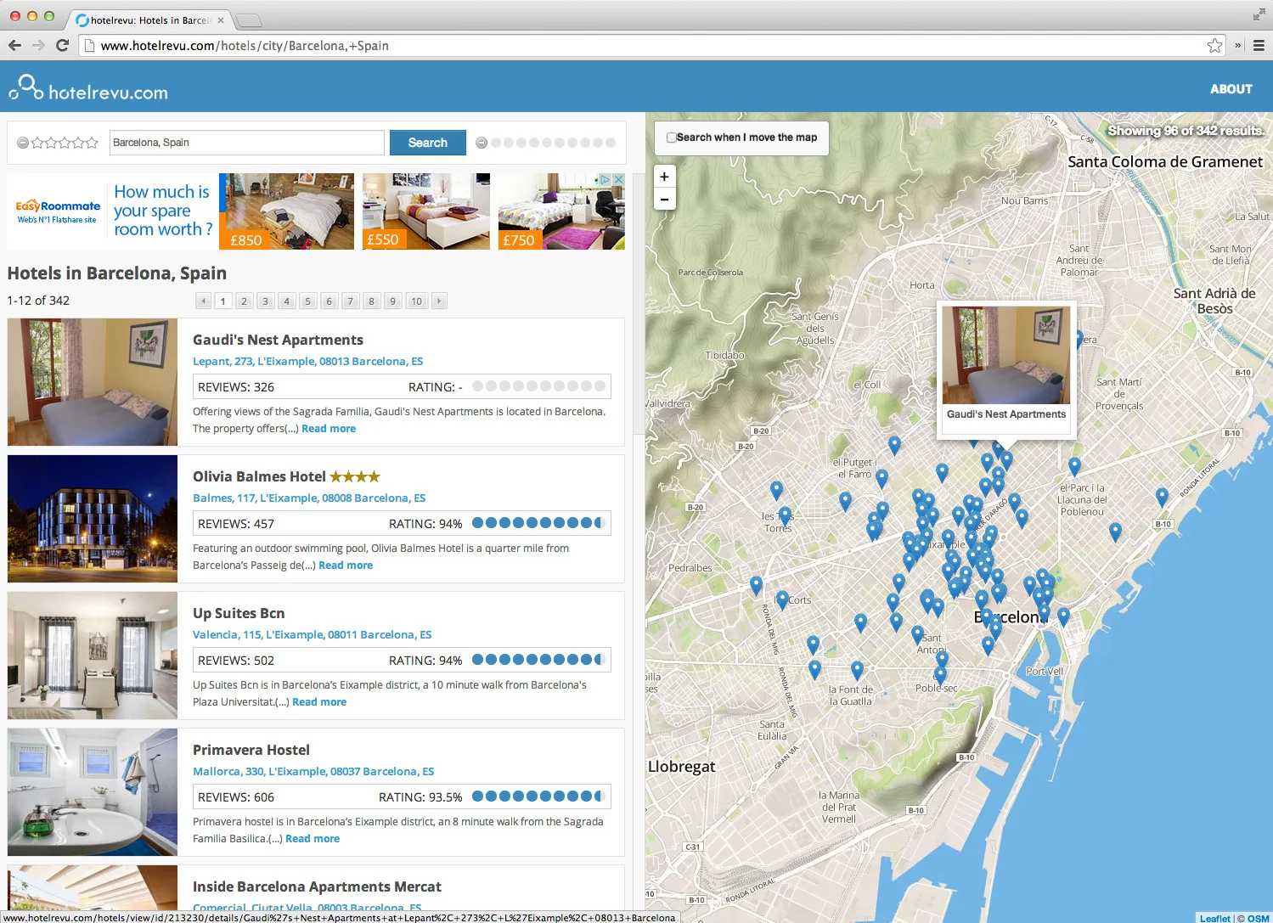
Task: Go to results page 10
Action: pos(416,301)
